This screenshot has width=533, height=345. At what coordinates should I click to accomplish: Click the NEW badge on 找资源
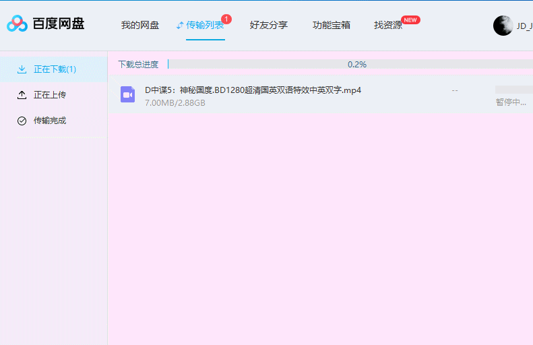point(410,20)
